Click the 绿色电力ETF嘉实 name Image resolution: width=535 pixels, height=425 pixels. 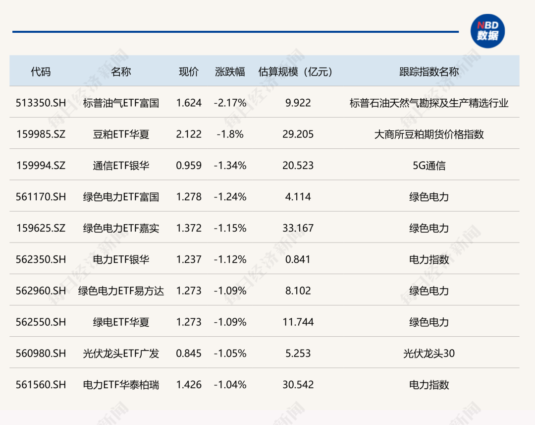click(x=121, y=228)
